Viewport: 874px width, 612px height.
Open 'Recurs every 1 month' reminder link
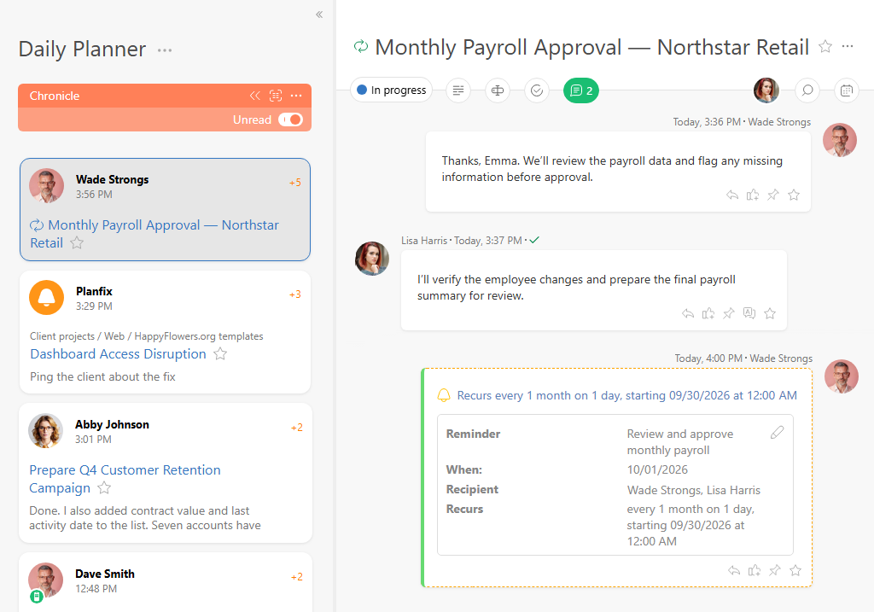click(627, 395)
